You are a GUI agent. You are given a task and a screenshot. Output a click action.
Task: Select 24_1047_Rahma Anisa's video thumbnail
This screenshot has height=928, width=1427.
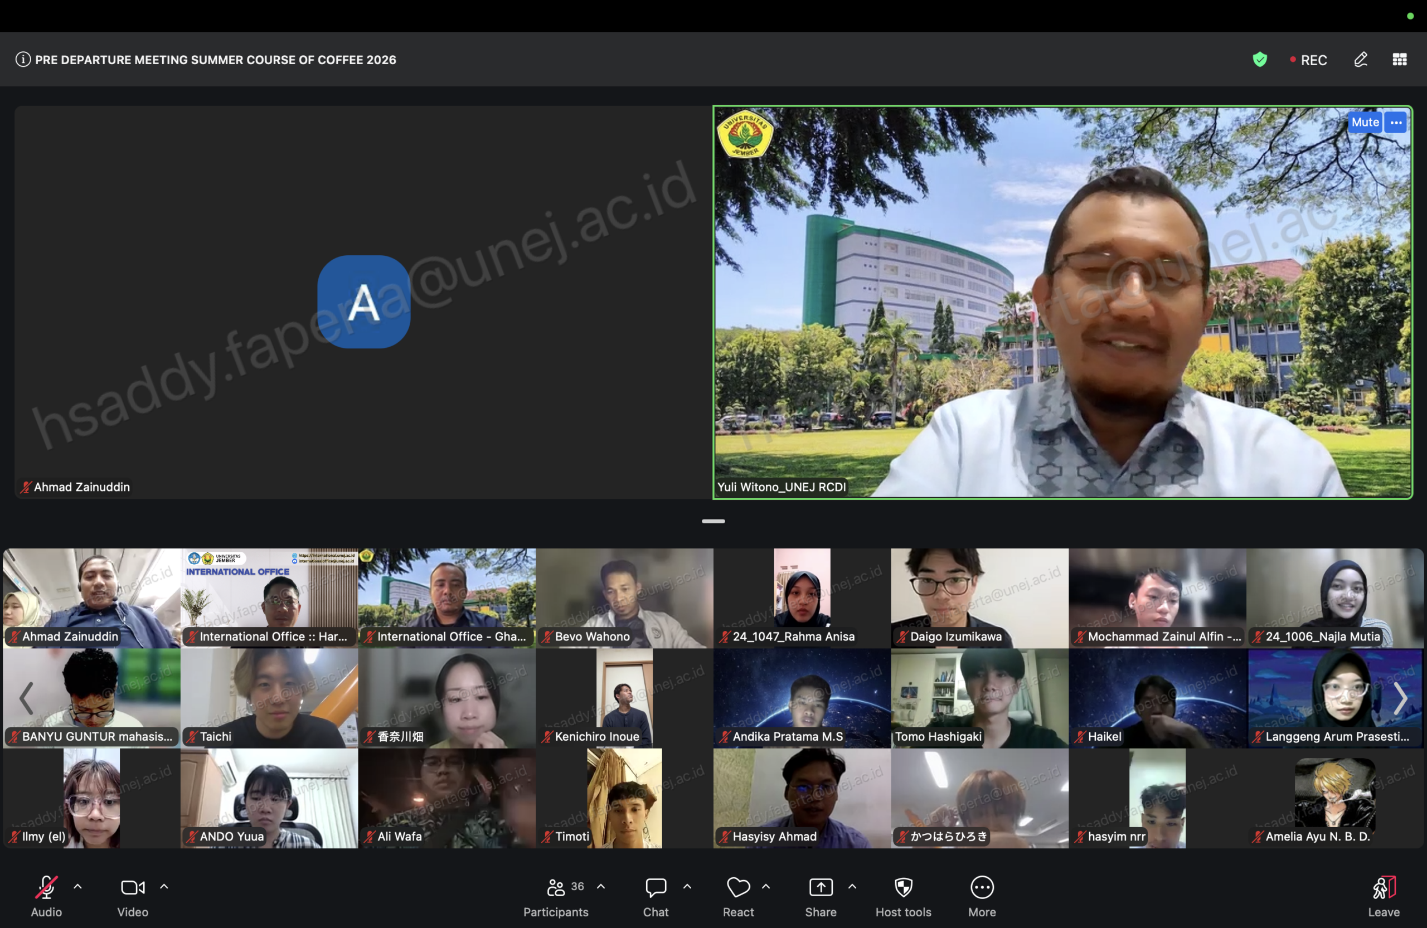pos(802,597)
